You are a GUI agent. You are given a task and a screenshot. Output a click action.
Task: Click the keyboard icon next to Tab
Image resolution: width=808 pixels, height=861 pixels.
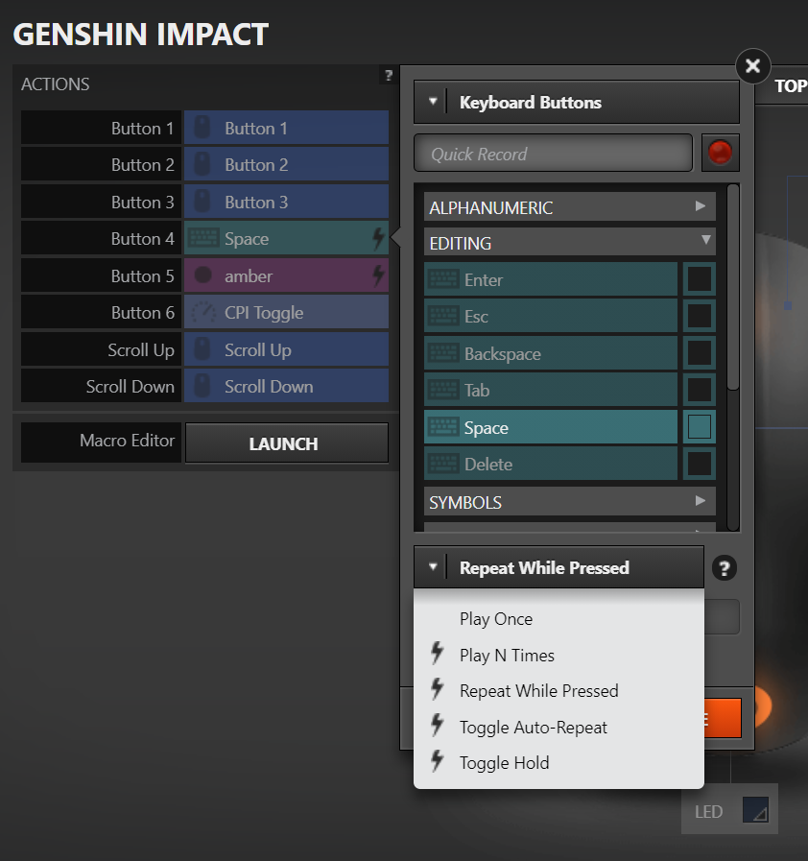(443, 390)
